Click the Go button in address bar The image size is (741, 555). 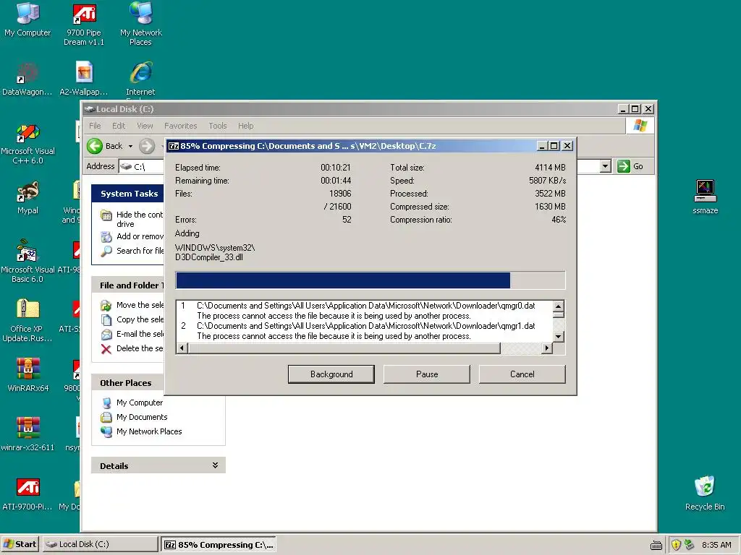631,166
